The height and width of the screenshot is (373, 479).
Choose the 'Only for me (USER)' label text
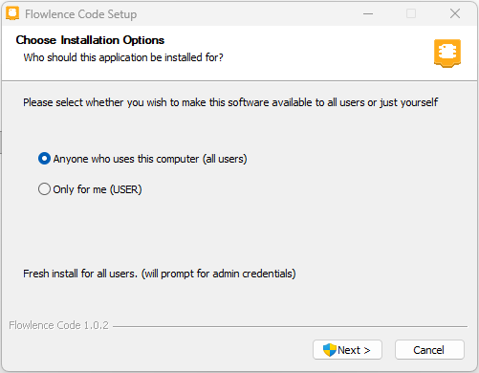[x=98, y=189]
